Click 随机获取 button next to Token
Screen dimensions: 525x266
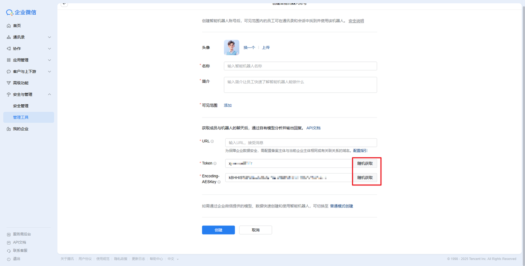click(365, 164)
